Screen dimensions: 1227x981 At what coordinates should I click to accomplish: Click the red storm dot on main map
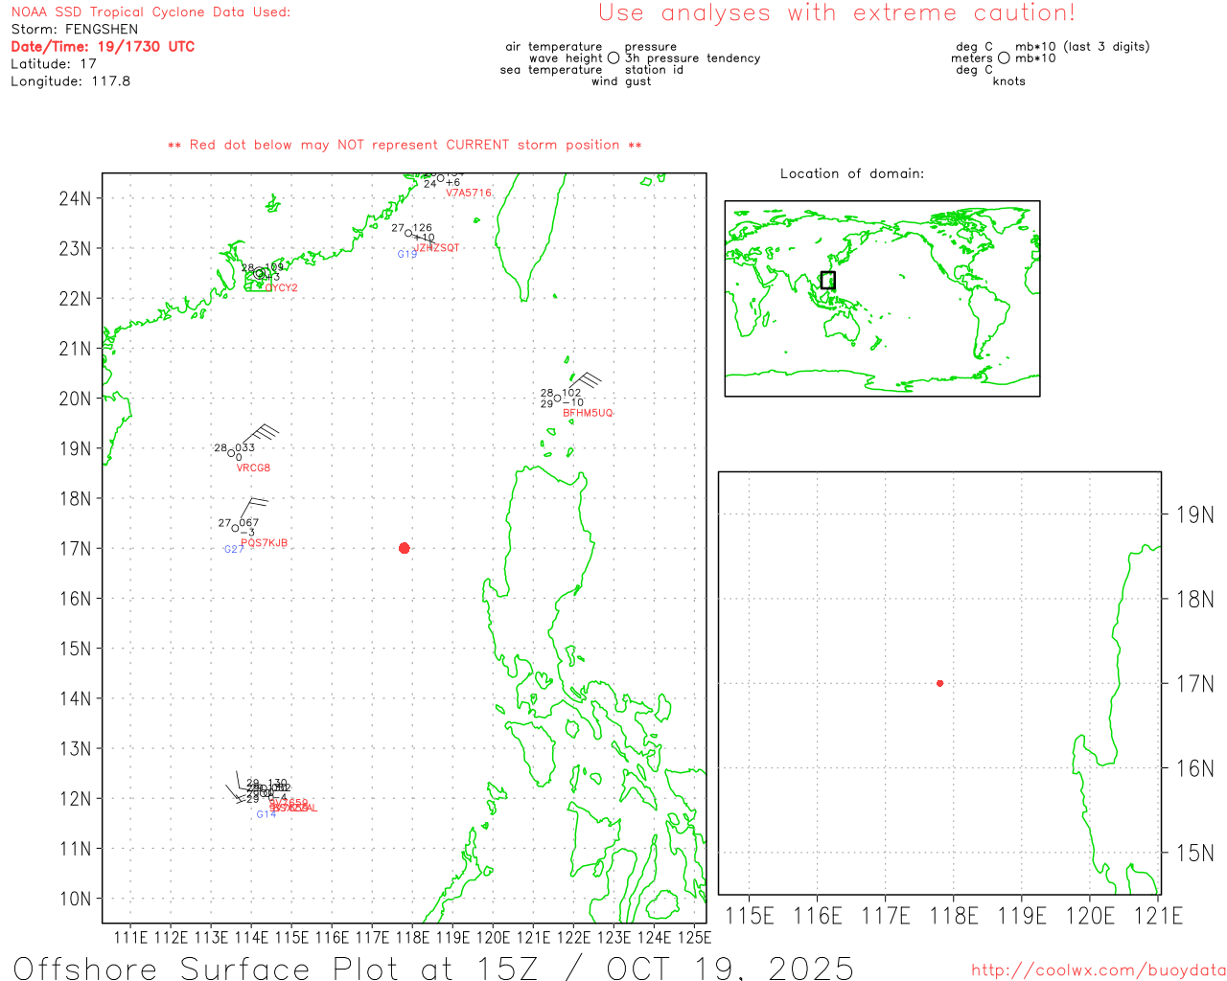coord(404,548)
